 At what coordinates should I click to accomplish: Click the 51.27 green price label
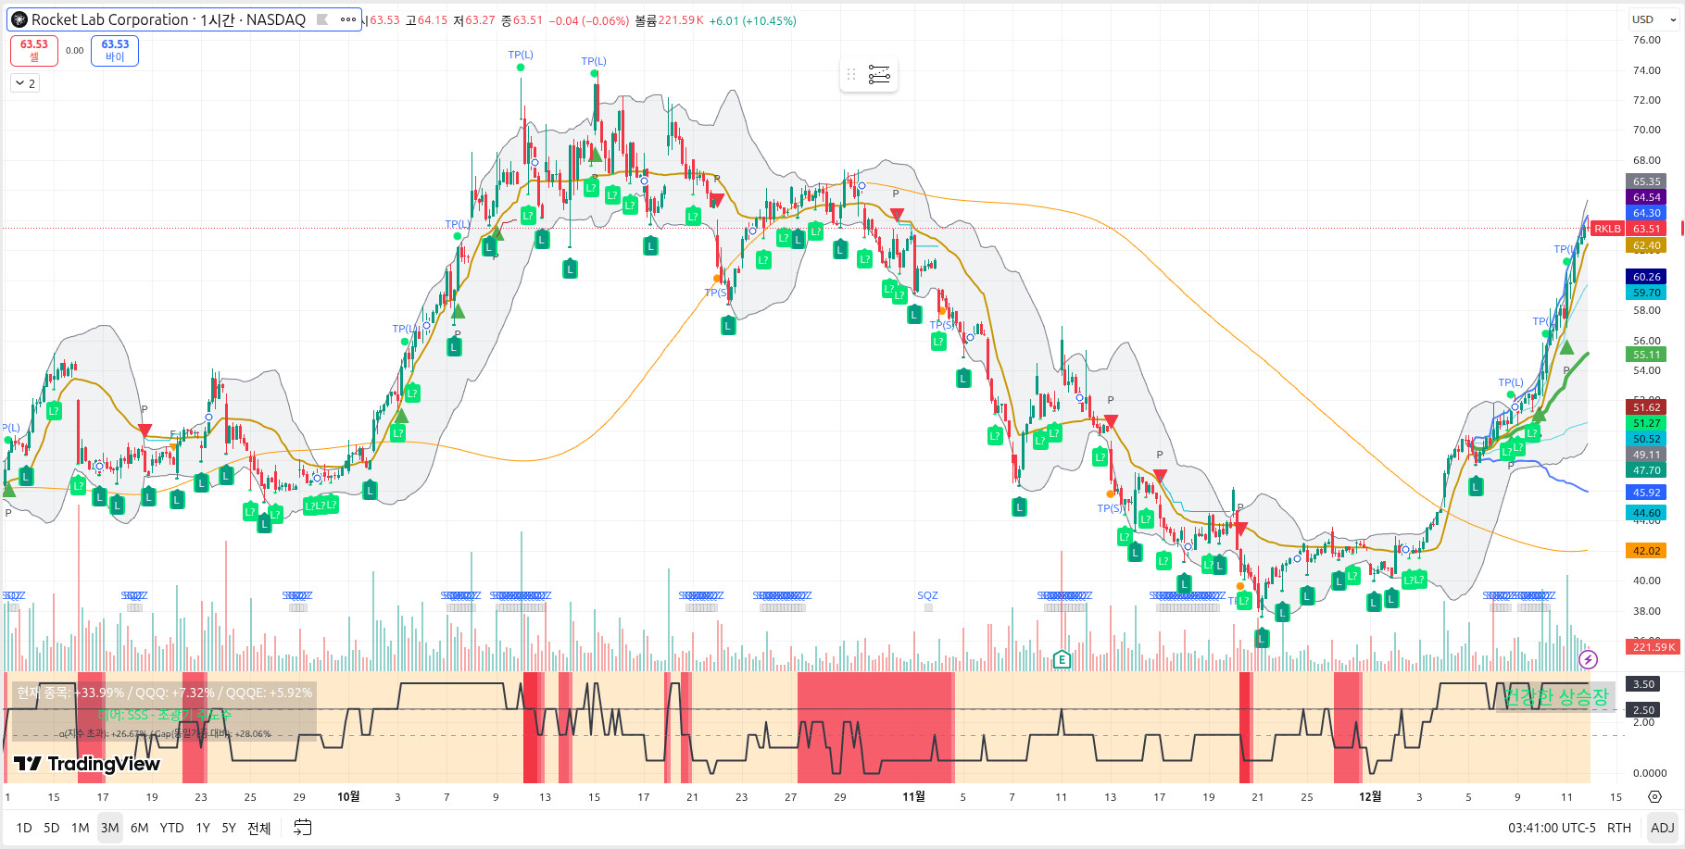[x=1646, y=423]
